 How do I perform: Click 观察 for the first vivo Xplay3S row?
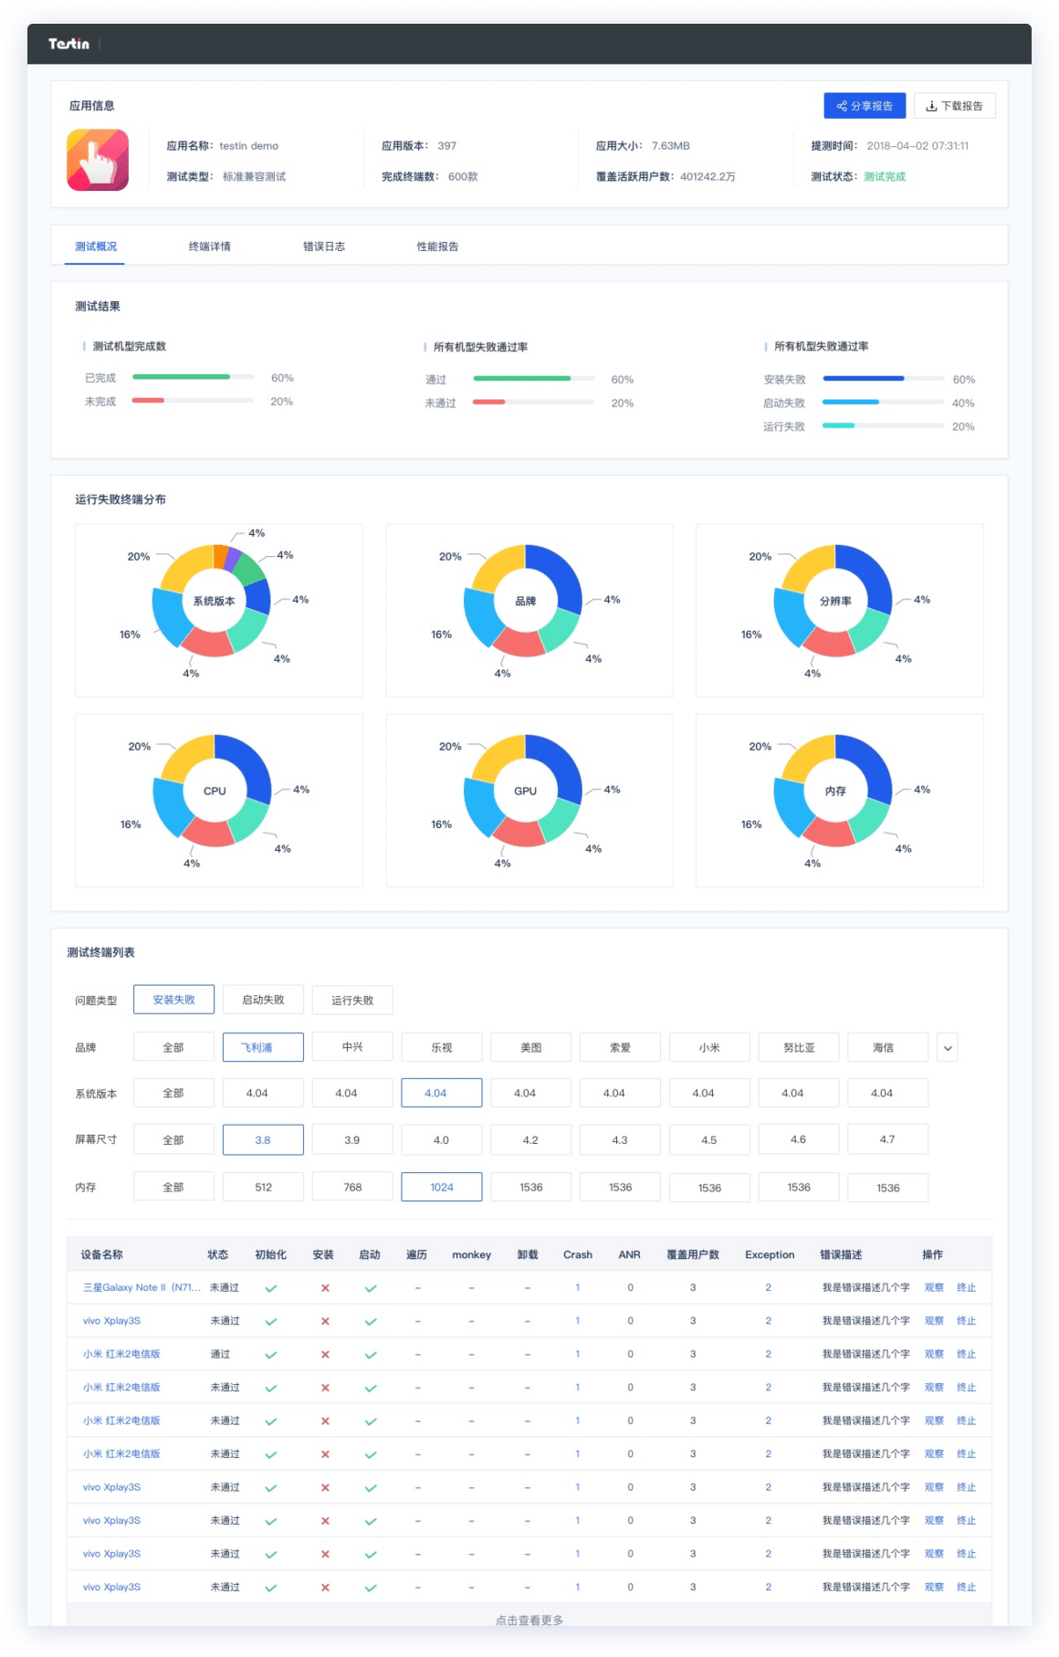point(934,1321)
